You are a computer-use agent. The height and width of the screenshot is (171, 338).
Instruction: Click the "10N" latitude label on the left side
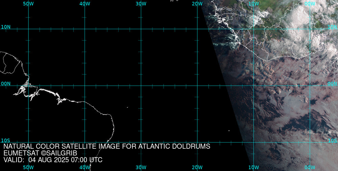[x=6, y=27]
